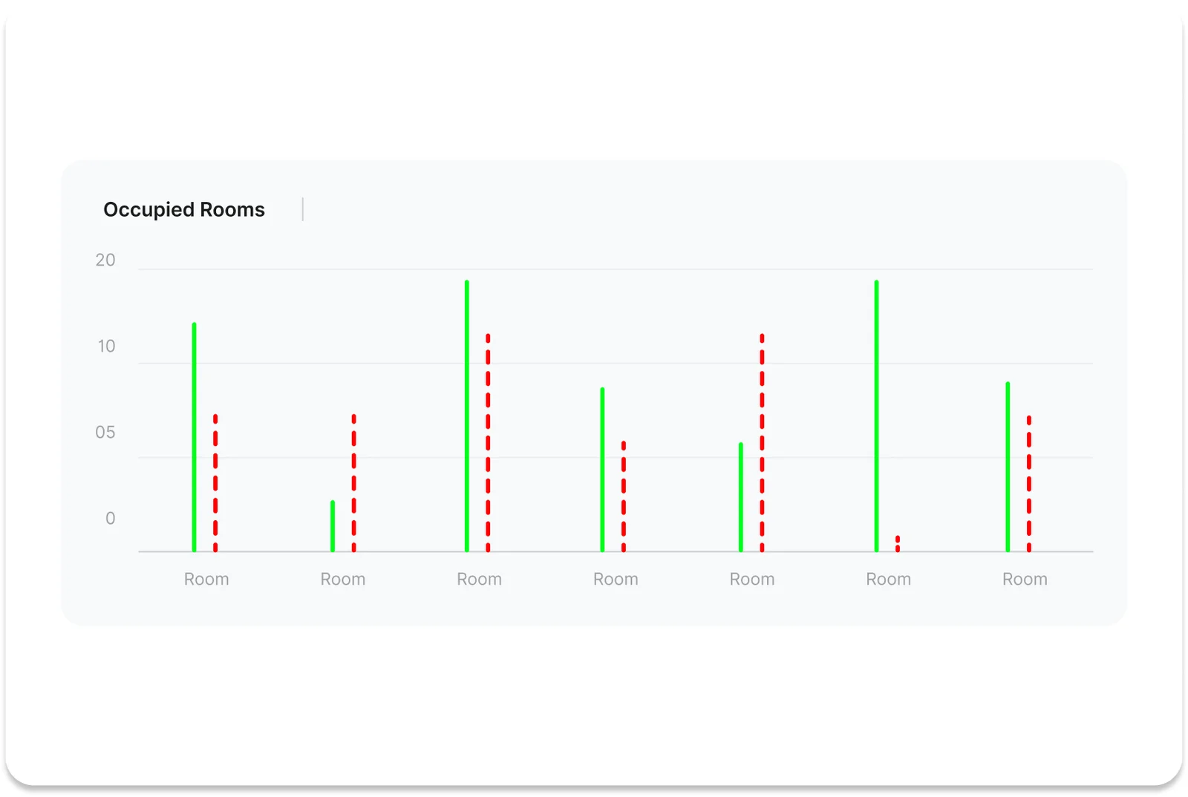Viewport: 1188px width, 797px height.
Task: Click the 0 label on the y-axis
Action: [110, 519]
